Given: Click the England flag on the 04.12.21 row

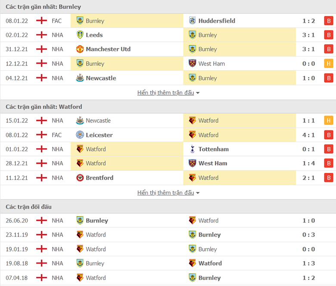Looking at the screenshot, I should tap(42, 78).
